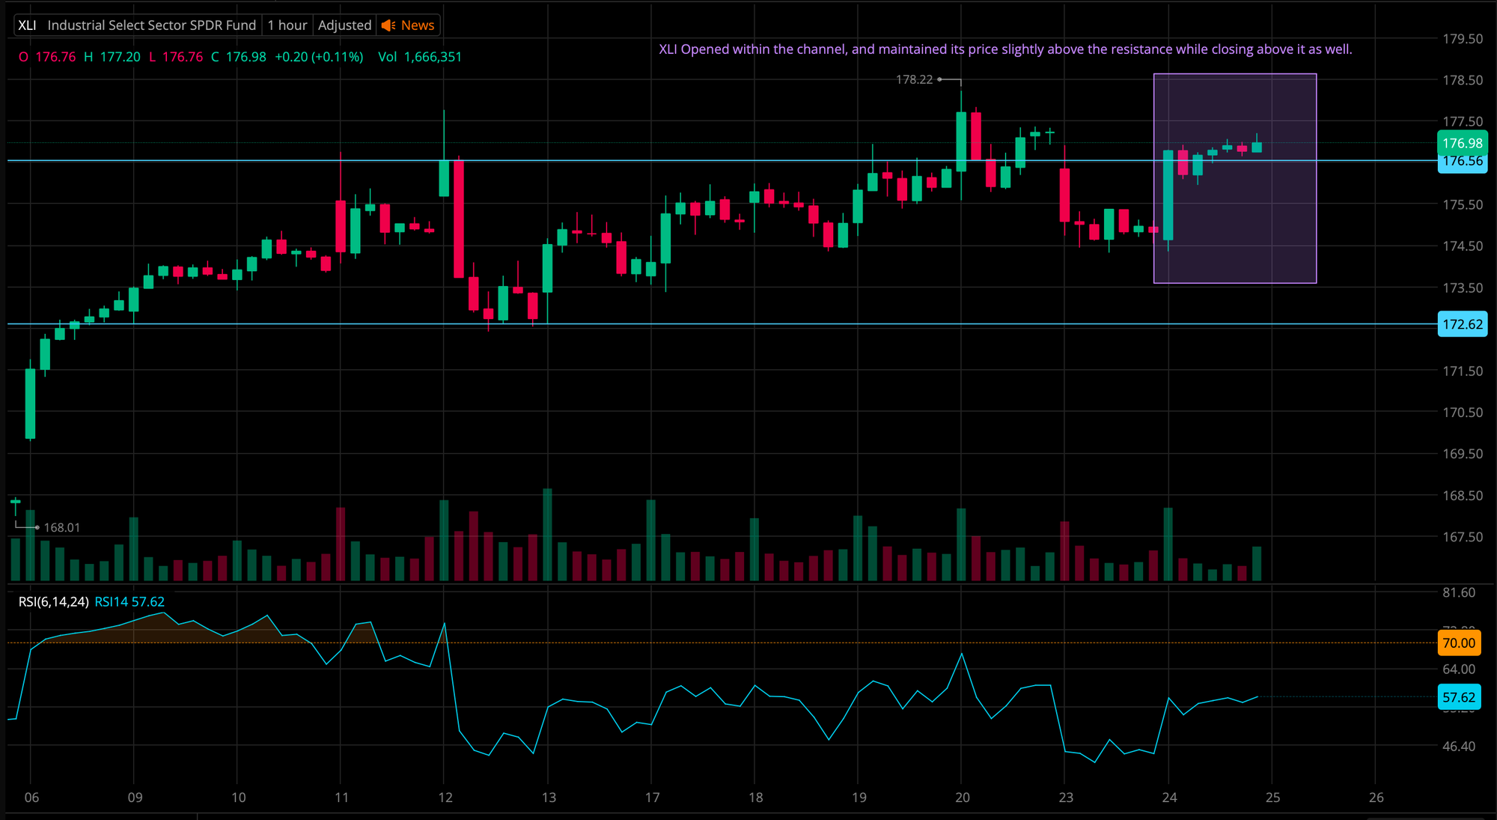
Task: Click the RSI14 57.62 value label
Action: point(129,602)
